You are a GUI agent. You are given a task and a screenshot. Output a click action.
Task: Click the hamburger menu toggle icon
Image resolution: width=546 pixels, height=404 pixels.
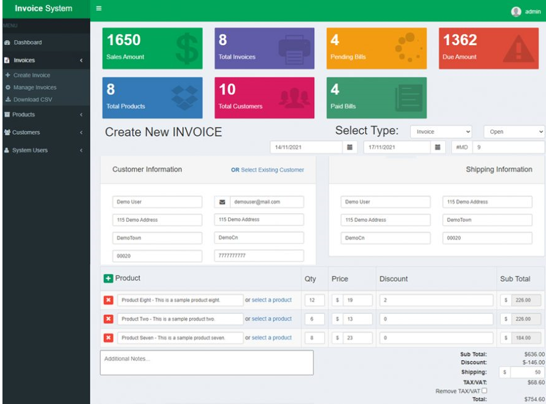pyautogui.click(x=98, y=9)
